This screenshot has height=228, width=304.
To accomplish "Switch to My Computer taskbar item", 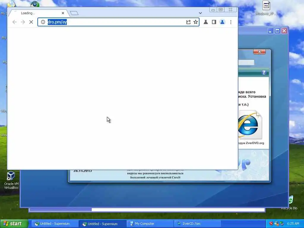I will (150, 224).
